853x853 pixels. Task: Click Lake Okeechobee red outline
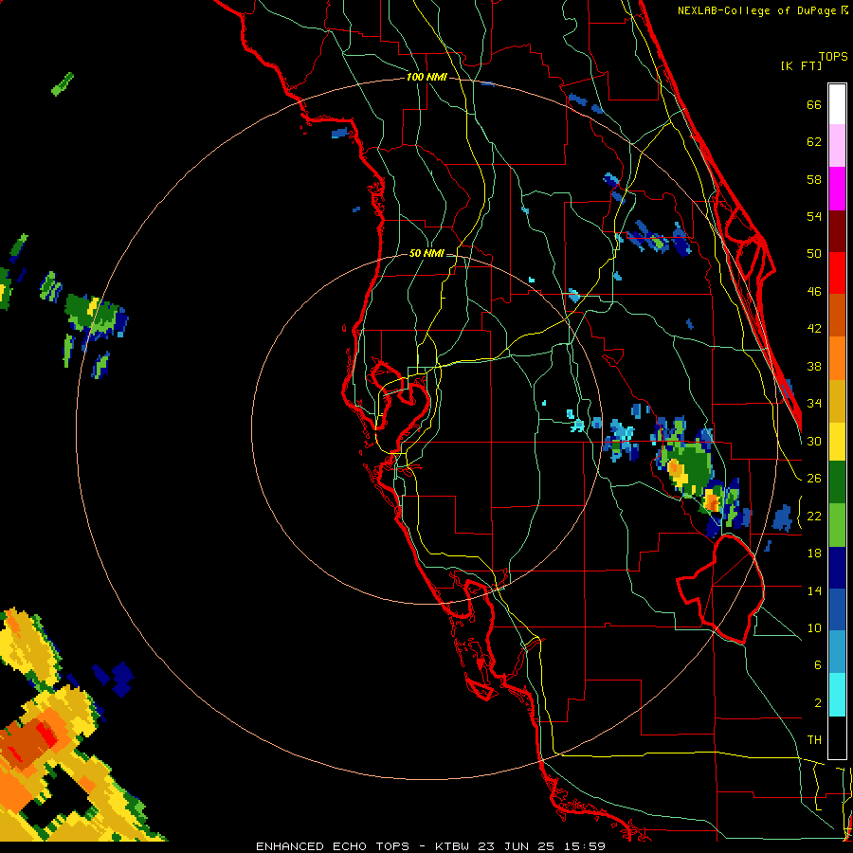[x=721, y=589]
